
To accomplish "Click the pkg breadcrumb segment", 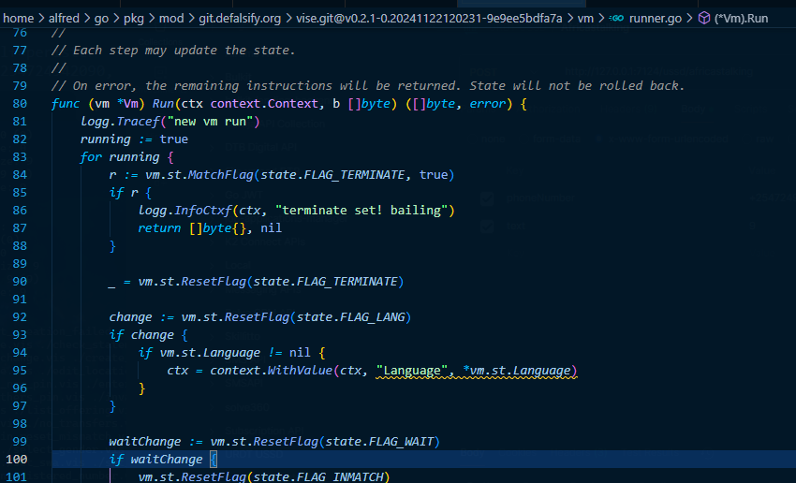I will [x=158, y=17].
